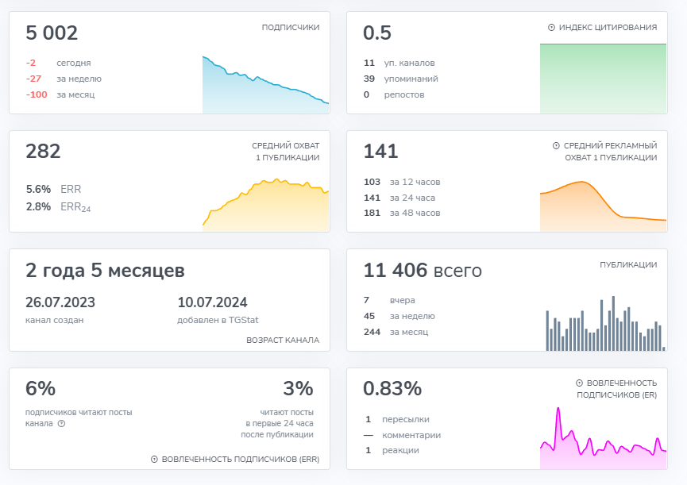Open the publications bar chart
This screenshot has width=687, height=485.
click(x=605, y=324)
